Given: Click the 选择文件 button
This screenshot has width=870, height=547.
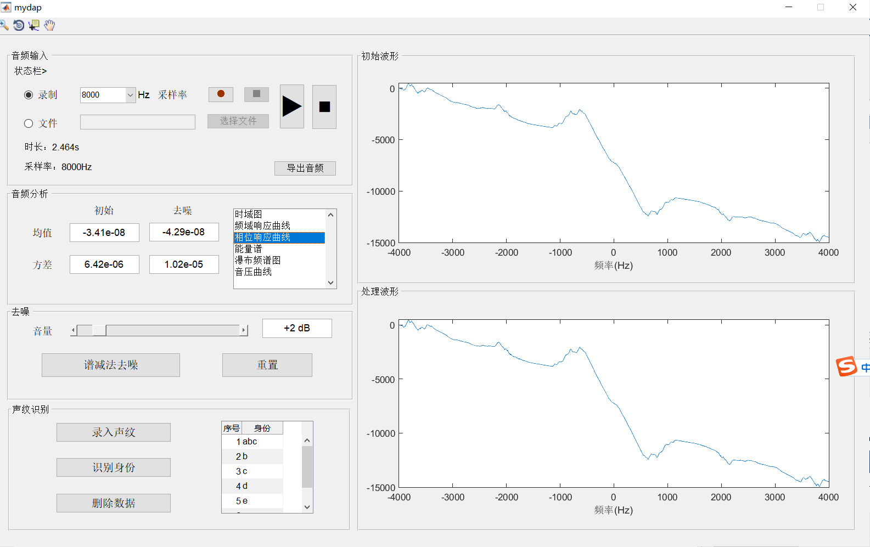Looking at the screenshot, I should point(238,121).
